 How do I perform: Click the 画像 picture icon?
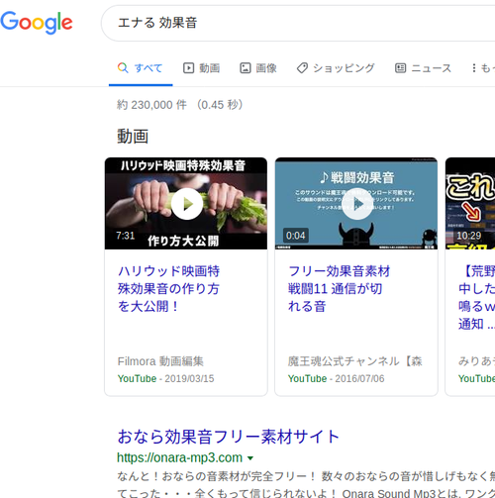point(246,68)
